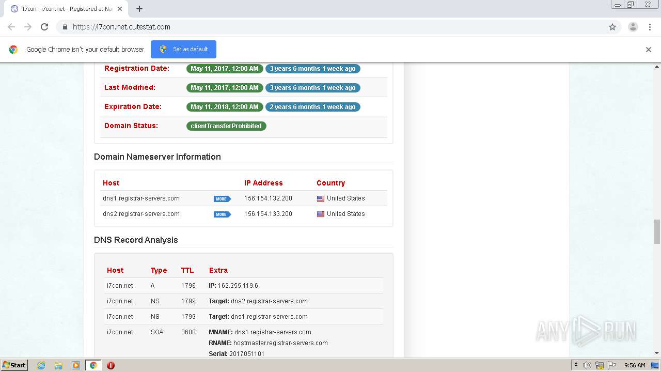Open Windows Media Player from taskbar
This screenshot has width=661, height=372.
76,365
